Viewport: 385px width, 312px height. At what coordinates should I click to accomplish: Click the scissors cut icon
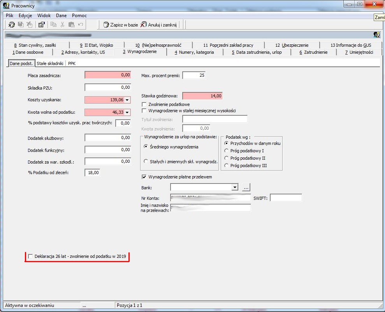62,25
